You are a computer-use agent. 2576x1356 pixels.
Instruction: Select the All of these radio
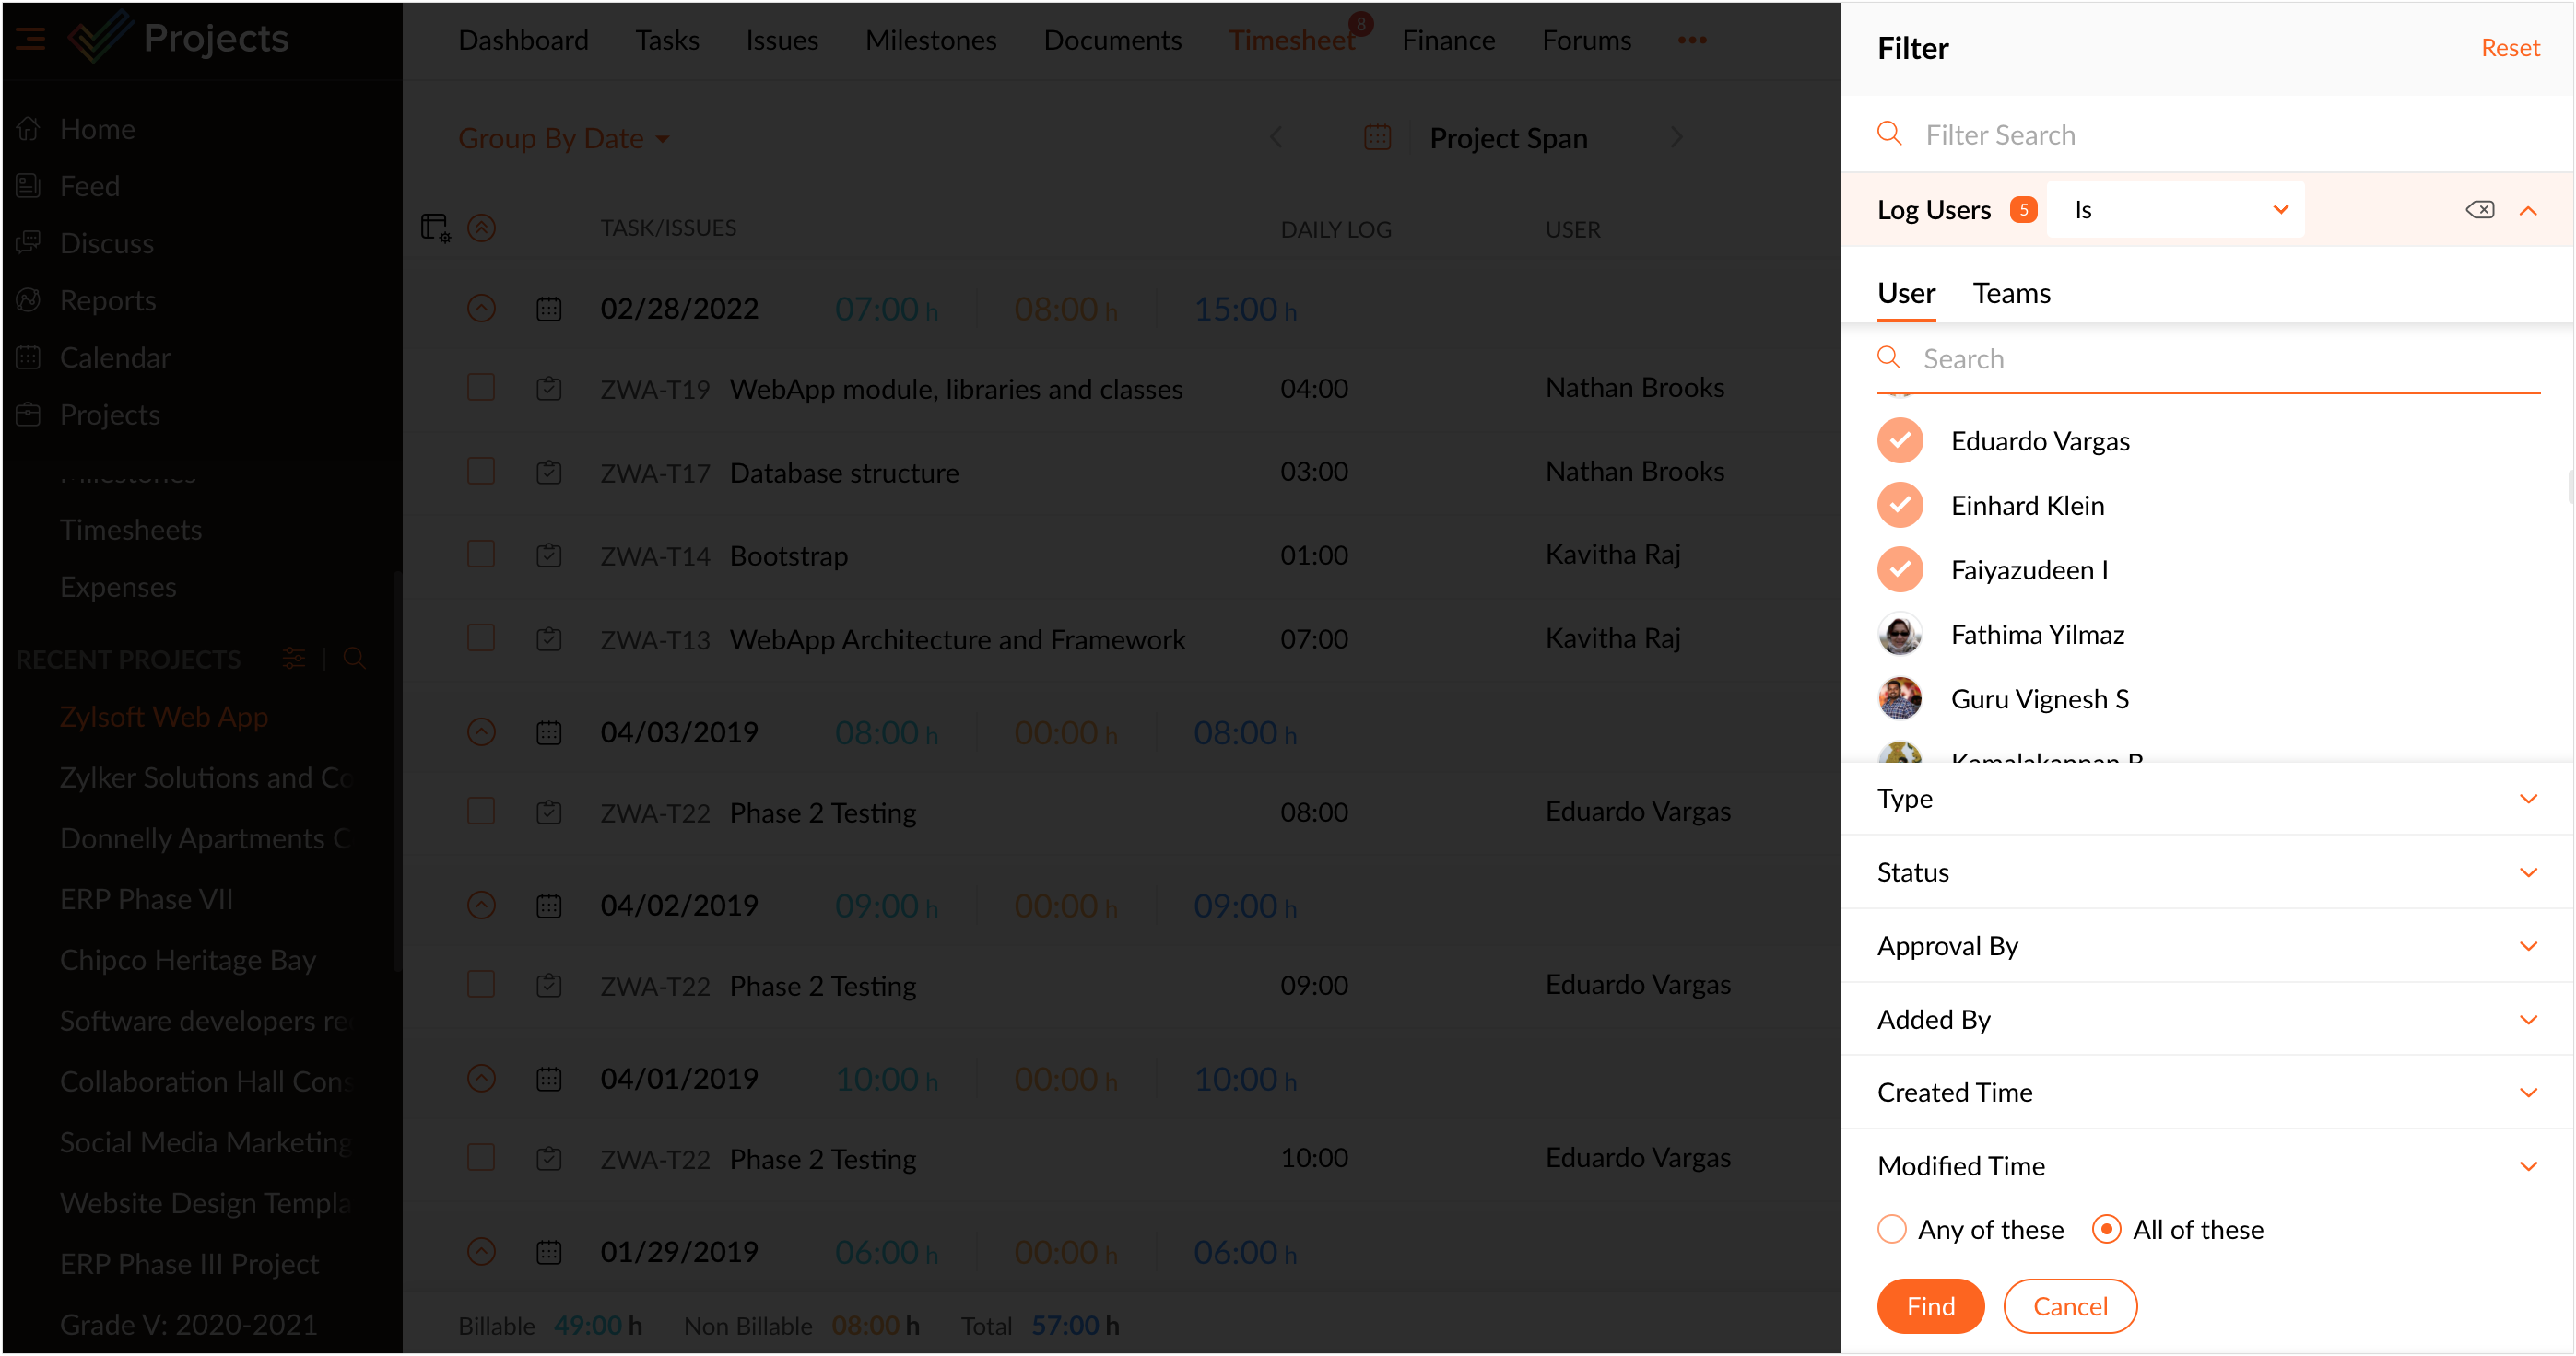pyautogui.click(x=2106, y=1229)
